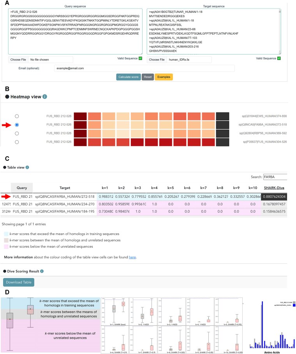Choose File for the target sequence
The width and height of the screenshot is (296, 354).
[157, 60]
